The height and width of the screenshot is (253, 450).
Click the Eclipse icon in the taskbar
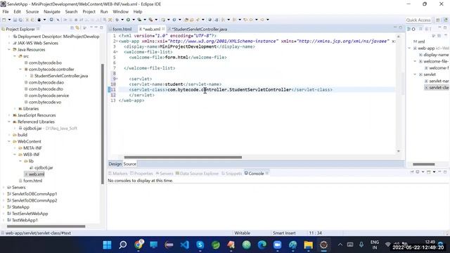coord(323,245)
